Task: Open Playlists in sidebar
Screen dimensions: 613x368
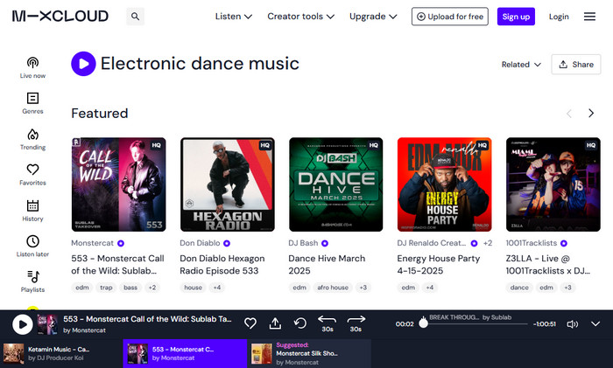Action: click(33, 281)
